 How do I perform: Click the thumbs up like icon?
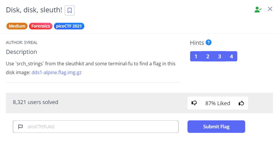(x=241, y=103)
